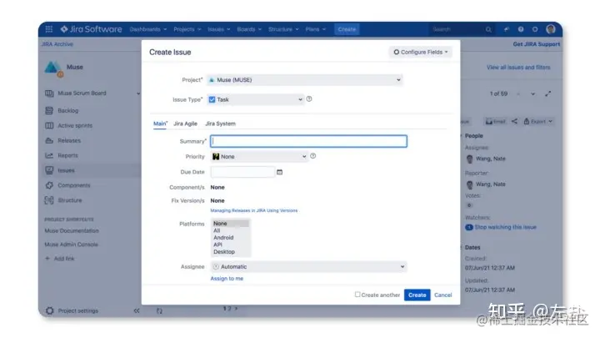Click Cancel in Create Issue dialog
Screen dimensions: 600x338
click(443, 295)
